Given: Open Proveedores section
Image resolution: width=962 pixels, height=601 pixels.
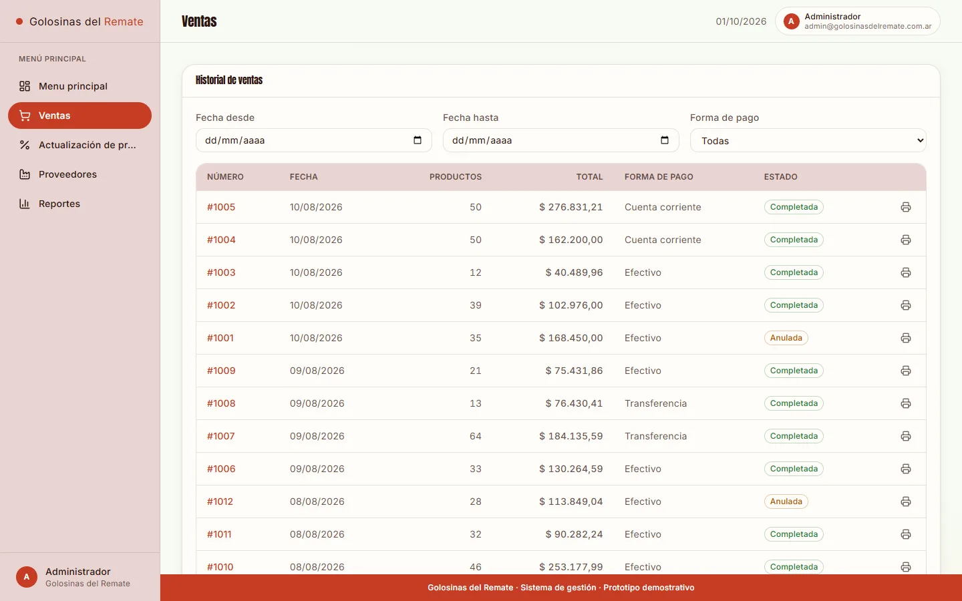Looking at the screenshot, I should pyautogui.click(x=80, y=174).
